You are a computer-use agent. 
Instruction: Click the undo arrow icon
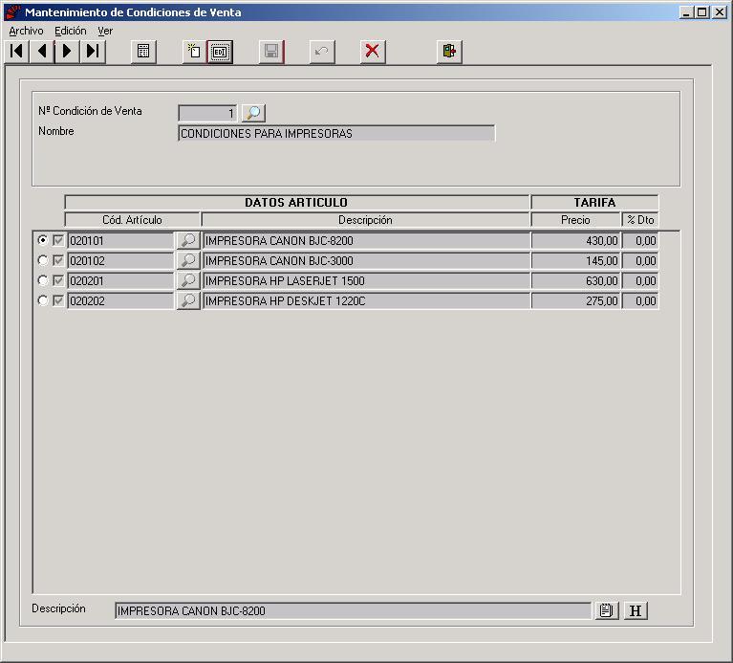click(322, 51)
